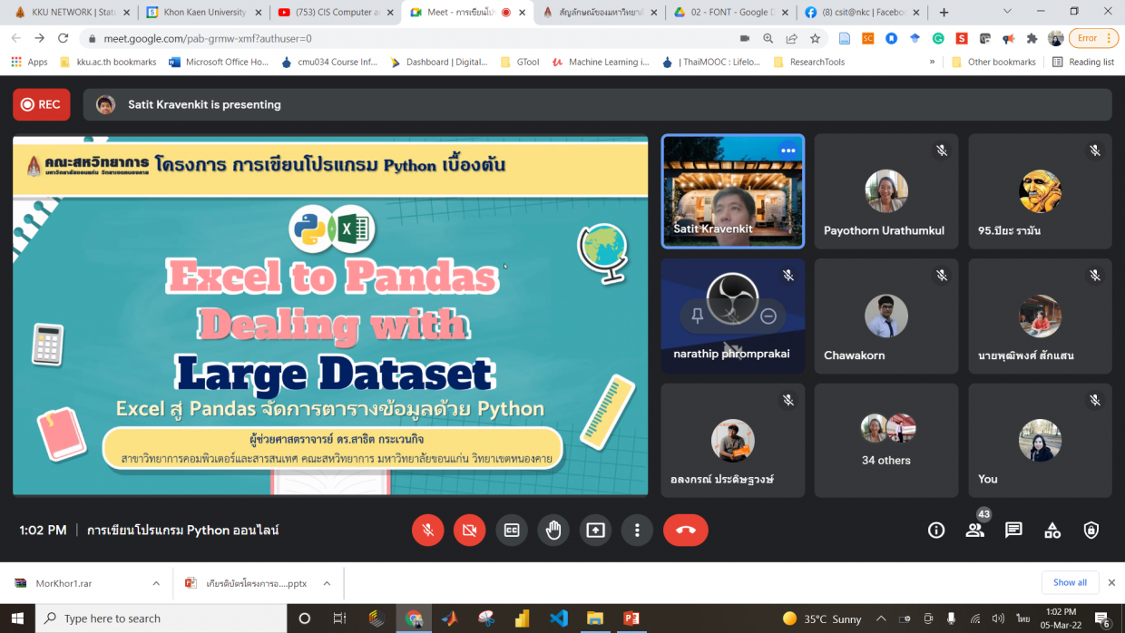Screen dimensions: 1125x633
Task: Toggle the camera on or off
Action: [469, 531]
